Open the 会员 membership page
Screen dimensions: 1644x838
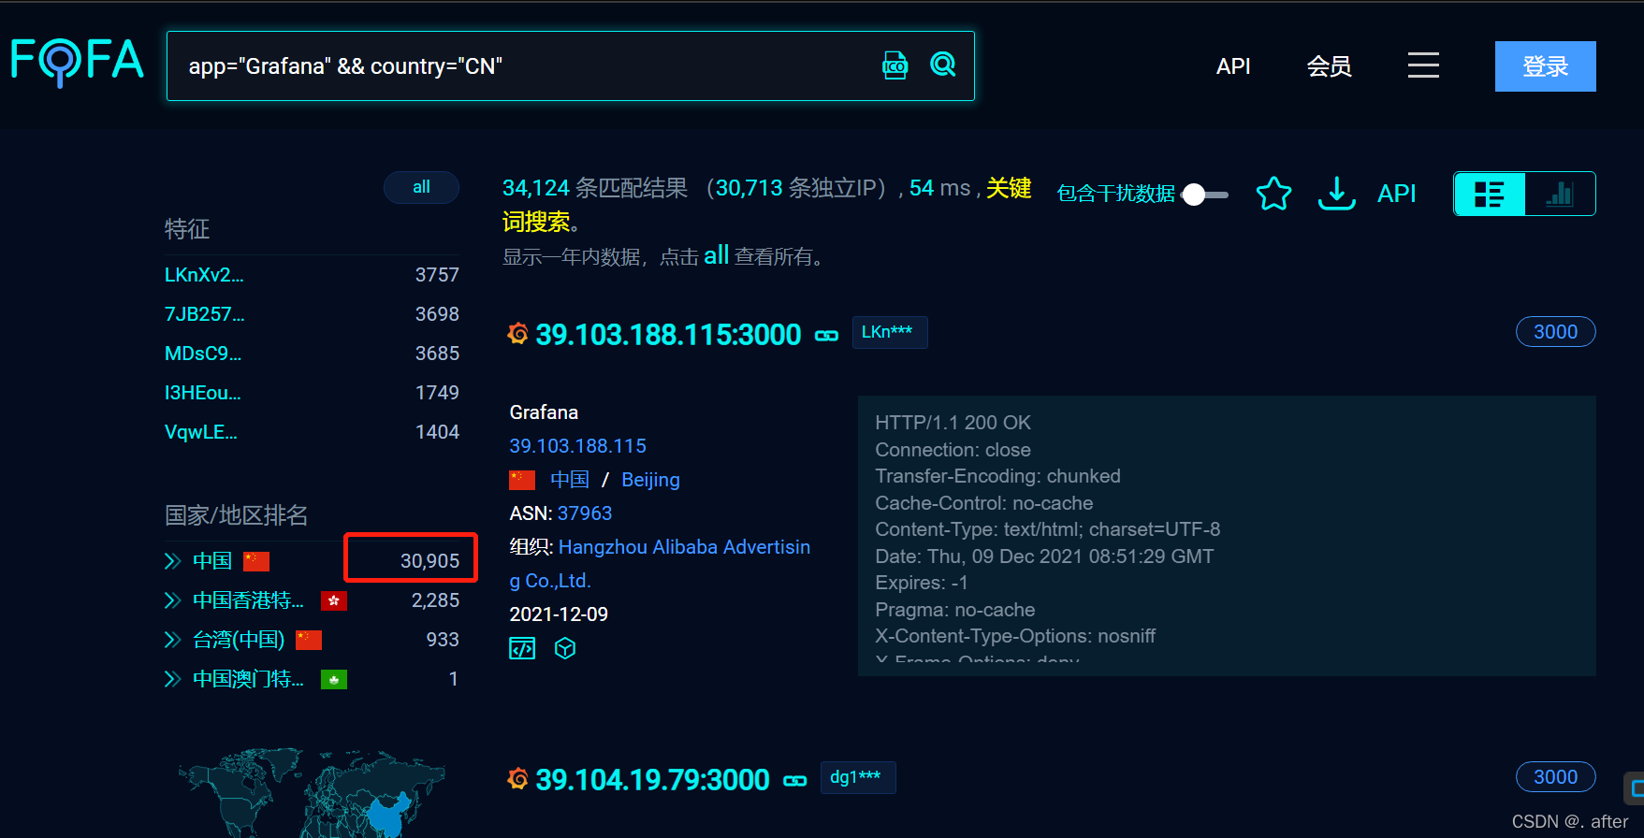click(x=1329, y=66)
